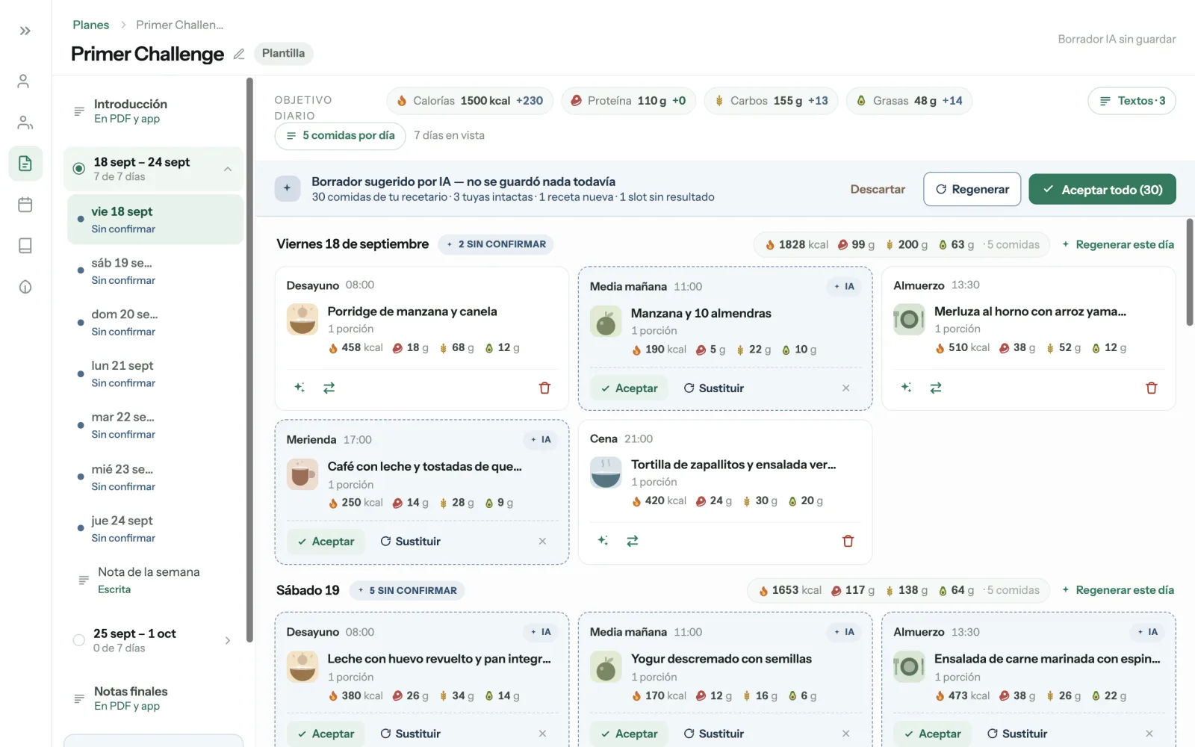Viewport: 1195px width, 747px height.
Task: Open the document icon in sidebar
Action: point(25,164)
